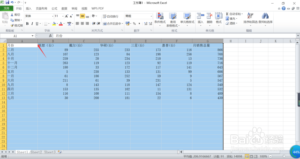Open the Name Box dropdown arrow
Viewport: 300px width, 159px height.
[32, 36]
